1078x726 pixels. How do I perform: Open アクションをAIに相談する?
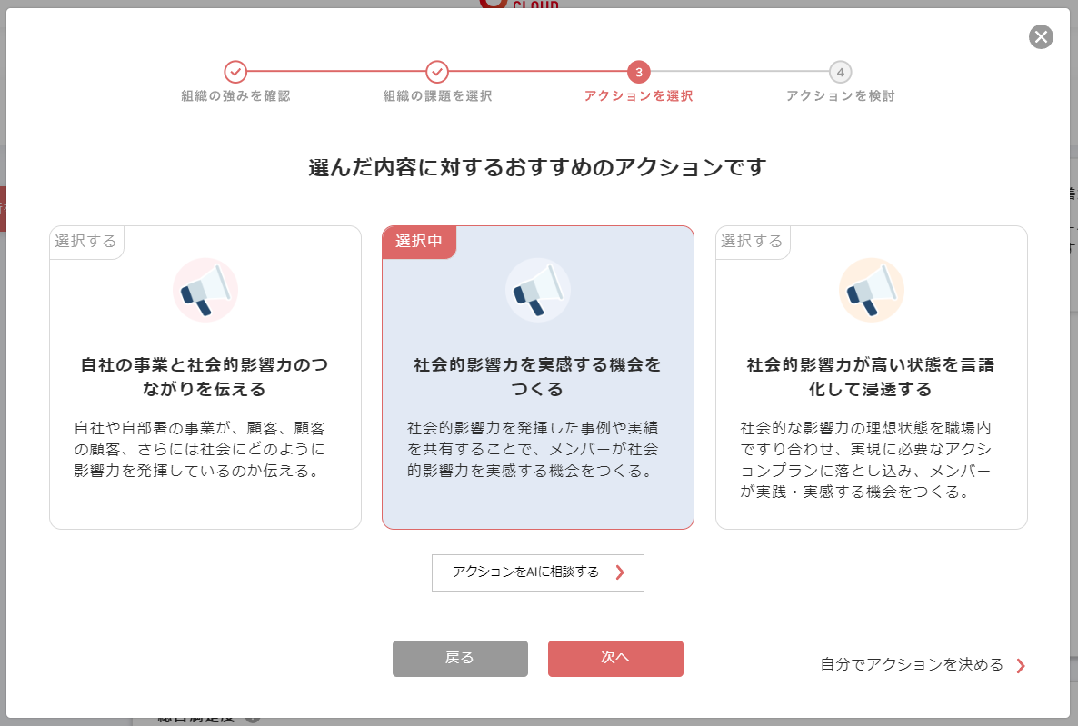click(527, 572)
